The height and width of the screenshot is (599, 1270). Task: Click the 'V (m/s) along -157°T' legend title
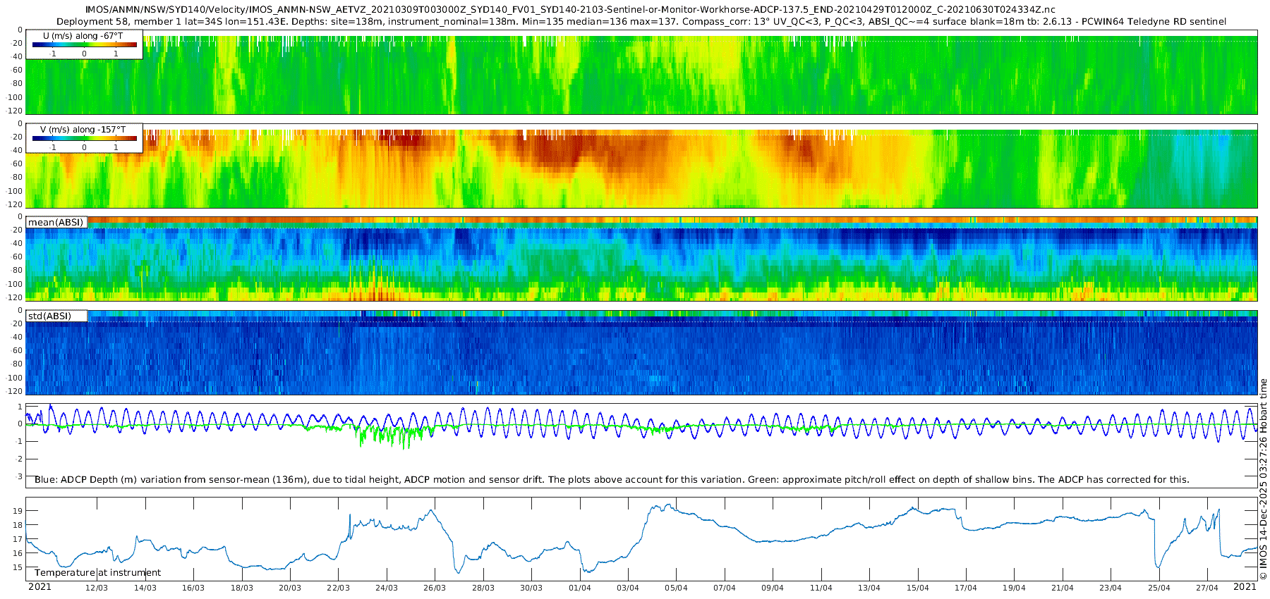[83, 130]
